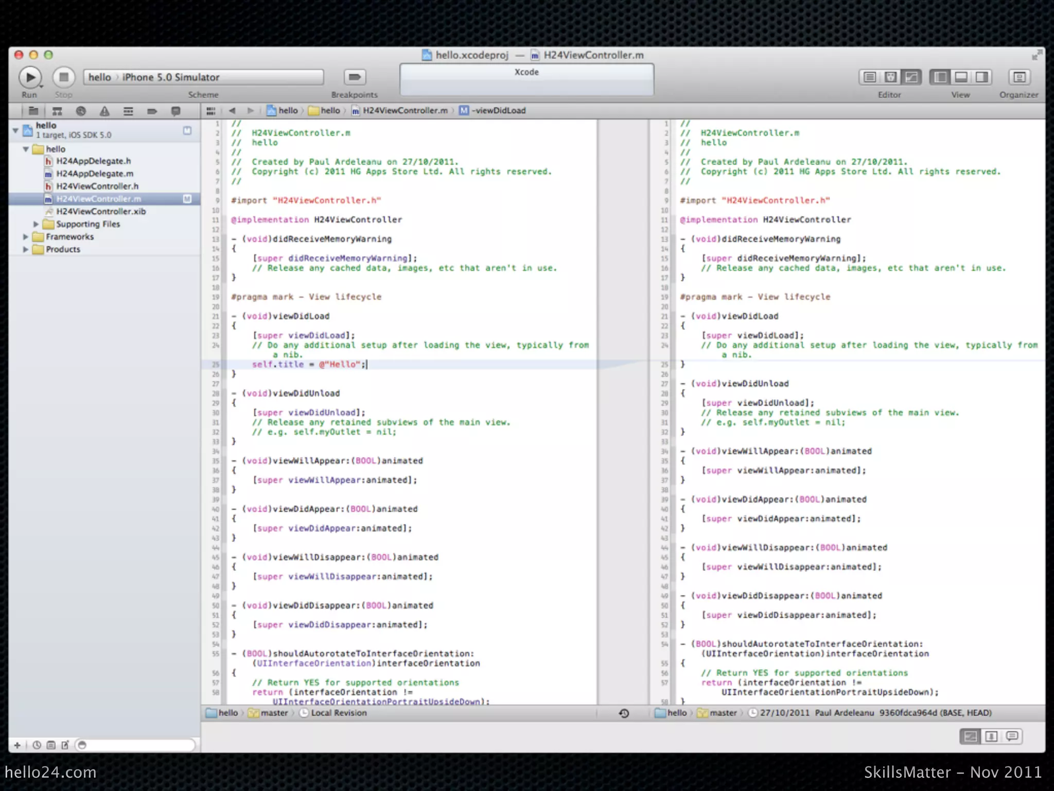Toggle Breakpoints in the toolbar
Screen dimensions: 1054x791
tap(354, 78)
